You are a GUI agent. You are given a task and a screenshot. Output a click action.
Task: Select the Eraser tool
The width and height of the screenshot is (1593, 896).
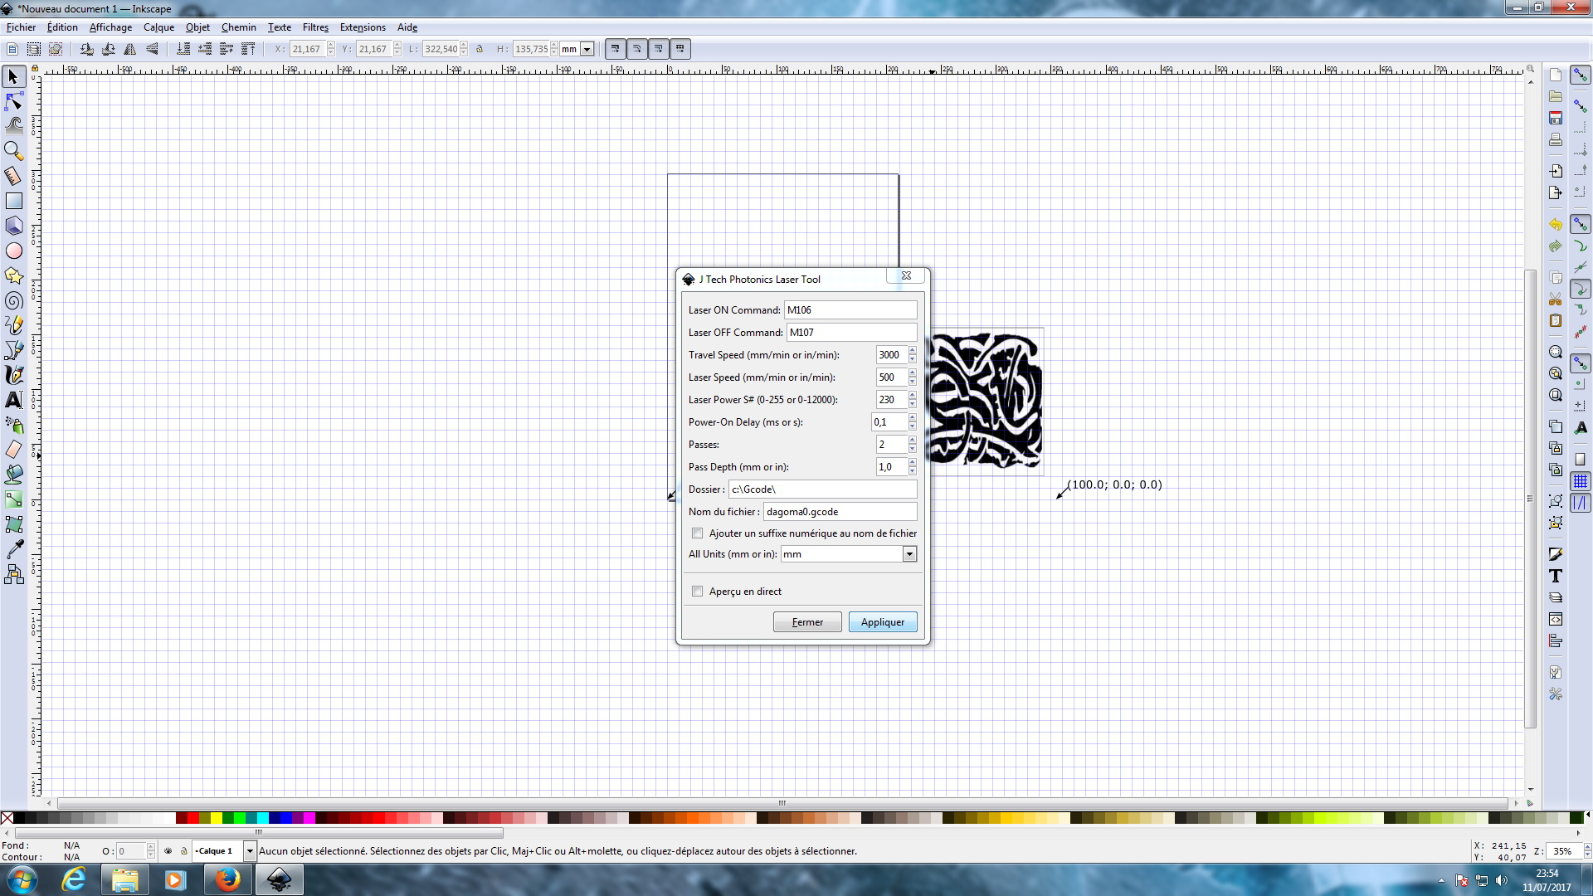(x=13, y=450)
